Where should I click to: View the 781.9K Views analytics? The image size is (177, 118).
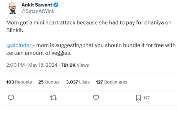pyautogui.click(x=75, y=65)
